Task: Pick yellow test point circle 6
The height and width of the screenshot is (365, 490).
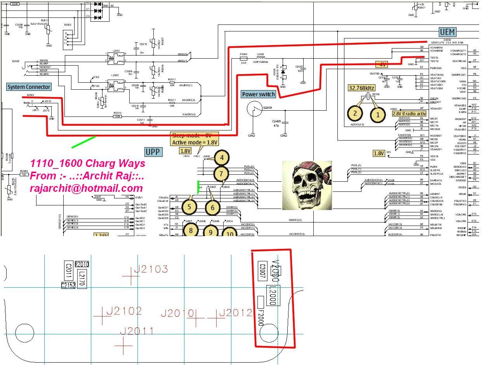Action: (x=212, y=208)
